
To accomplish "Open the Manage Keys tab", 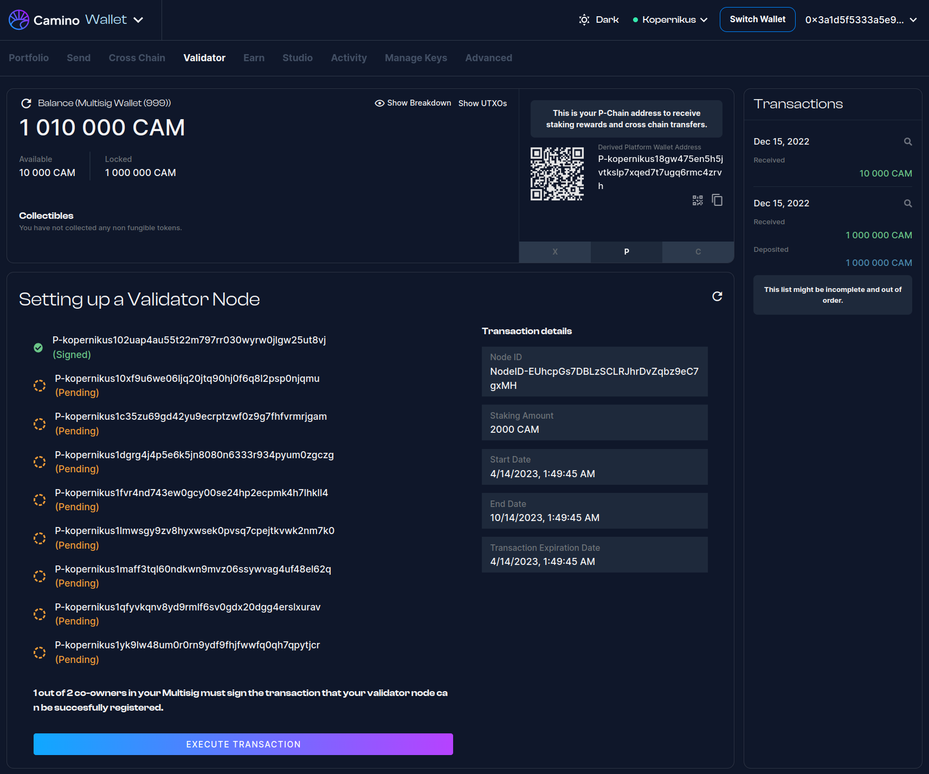I will 416,58.
